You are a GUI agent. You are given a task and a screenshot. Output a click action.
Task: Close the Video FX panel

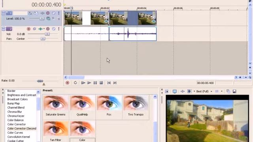click(3, 90)
